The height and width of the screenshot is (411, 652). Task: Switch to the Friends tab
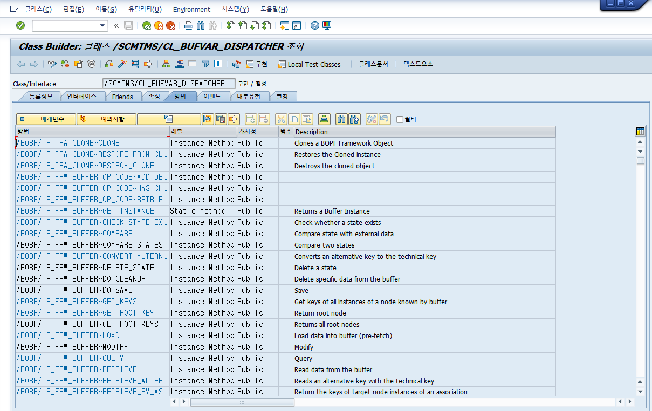point(122,97)
